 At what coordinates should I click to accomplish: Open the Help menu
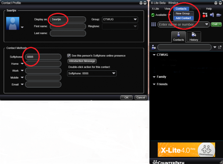pos(209,9)
